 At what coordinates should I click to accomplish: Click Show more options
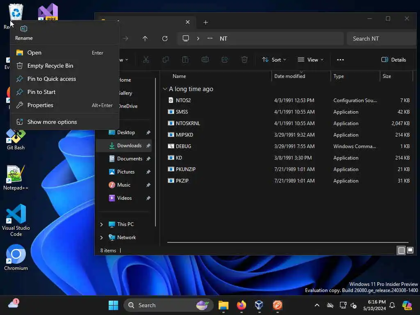[x=64, y=122]
